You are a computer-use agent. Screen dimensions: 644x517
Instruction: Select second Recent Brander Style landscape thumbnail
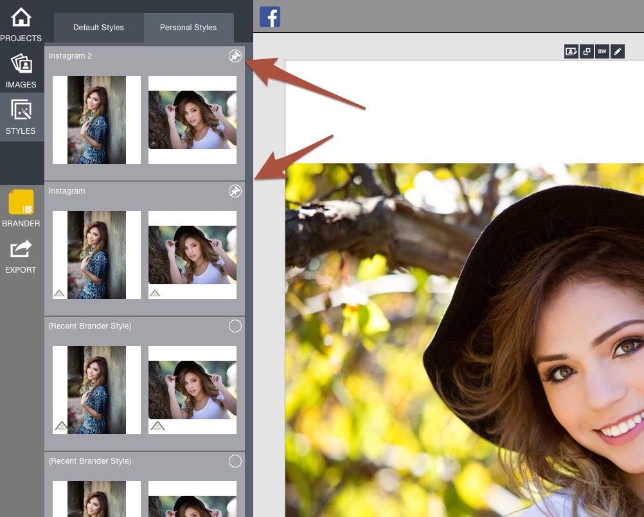click(x=192, y=499)
